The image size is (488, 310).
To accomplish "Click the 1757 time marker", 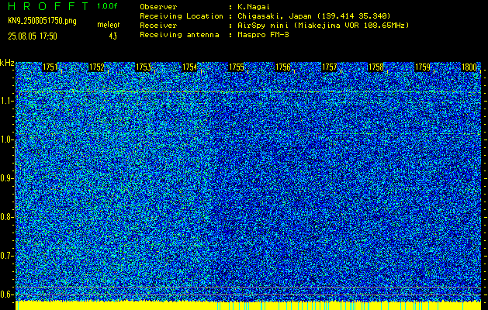I will (x=329, y=67).
